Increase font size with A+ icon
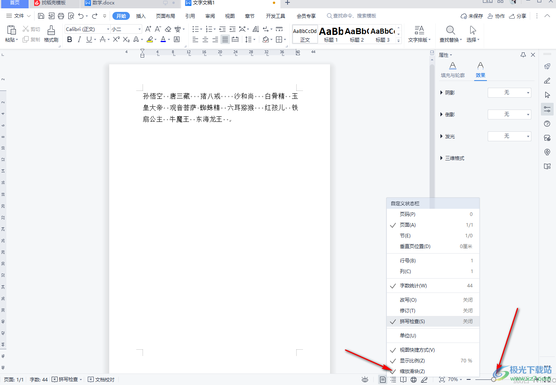The width and height of the screenshot is (556, 385). coord(148,29)
